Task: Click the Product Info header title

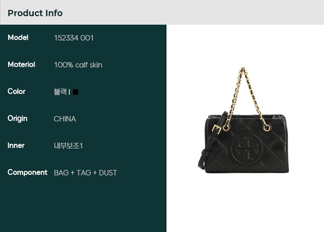Action: [35, 13]
